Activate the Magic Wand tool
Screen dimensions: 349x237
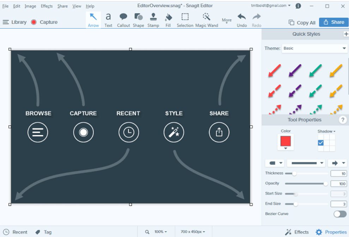click(206, 20)
